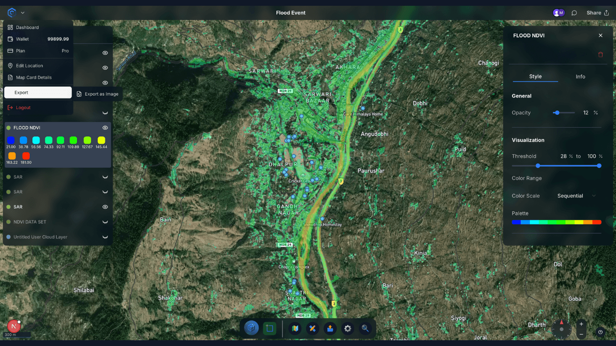Show the NDVI DATA SET layer
This screenshot has height=346, width=616.
pyautogui.click(x=105, y=222)
